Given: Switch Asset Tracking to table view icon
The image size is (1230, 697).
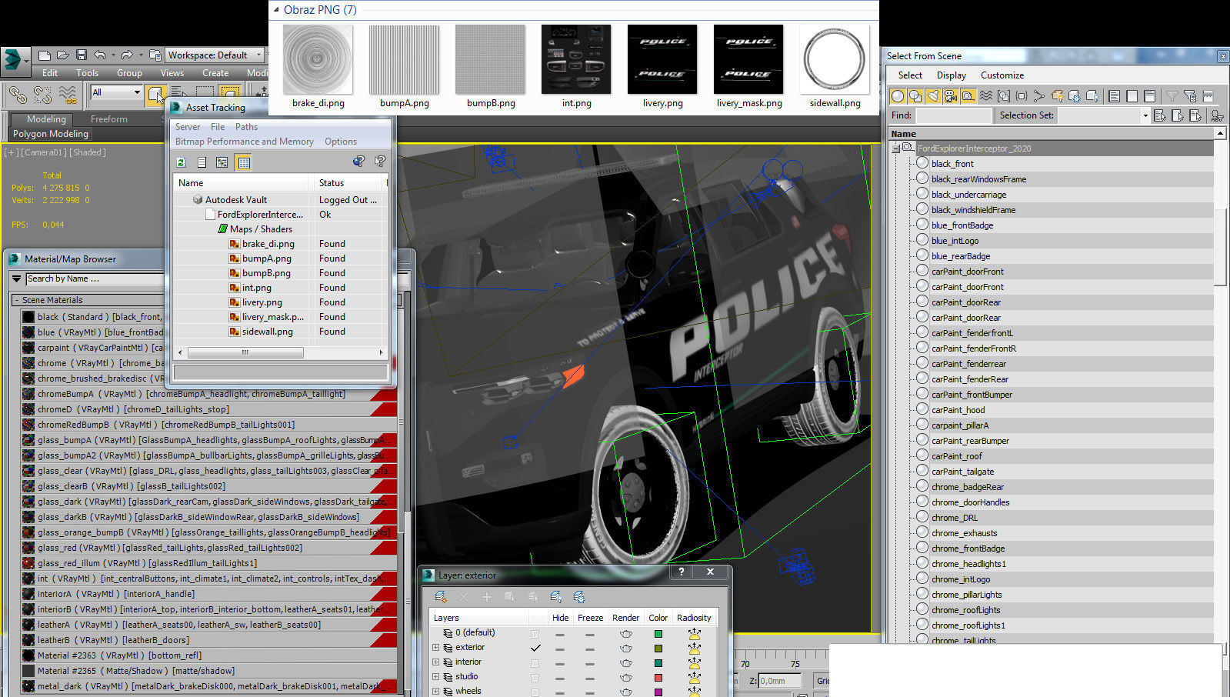Looking at the screenshot, I should 244,162.
